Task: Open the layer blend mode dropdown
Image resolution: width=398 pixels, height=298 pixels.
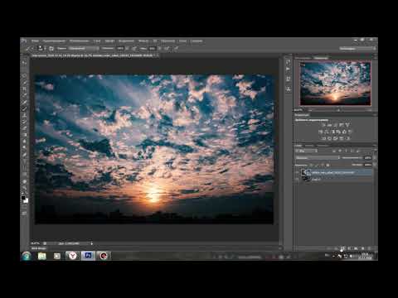Action: tap(318, 158)
